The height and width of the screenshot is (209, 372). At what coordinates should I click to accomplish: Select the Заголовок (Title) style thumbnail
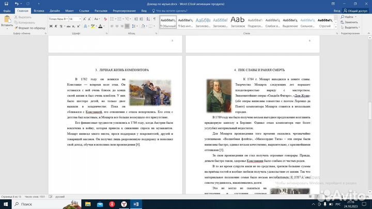(x=238, y=22)
